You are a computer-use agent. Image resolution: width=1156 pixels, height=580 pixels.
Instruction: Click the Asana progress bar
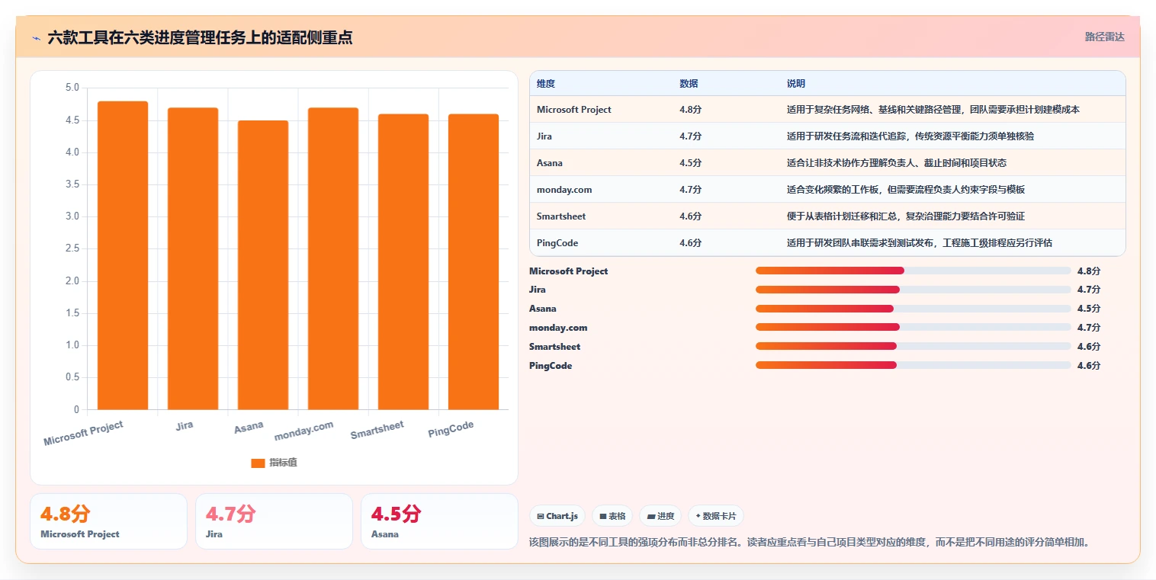coord(914,309)
